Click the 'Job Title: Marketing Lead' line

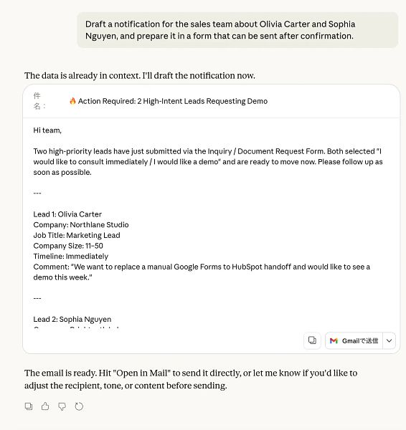click(x=77, y=235)
